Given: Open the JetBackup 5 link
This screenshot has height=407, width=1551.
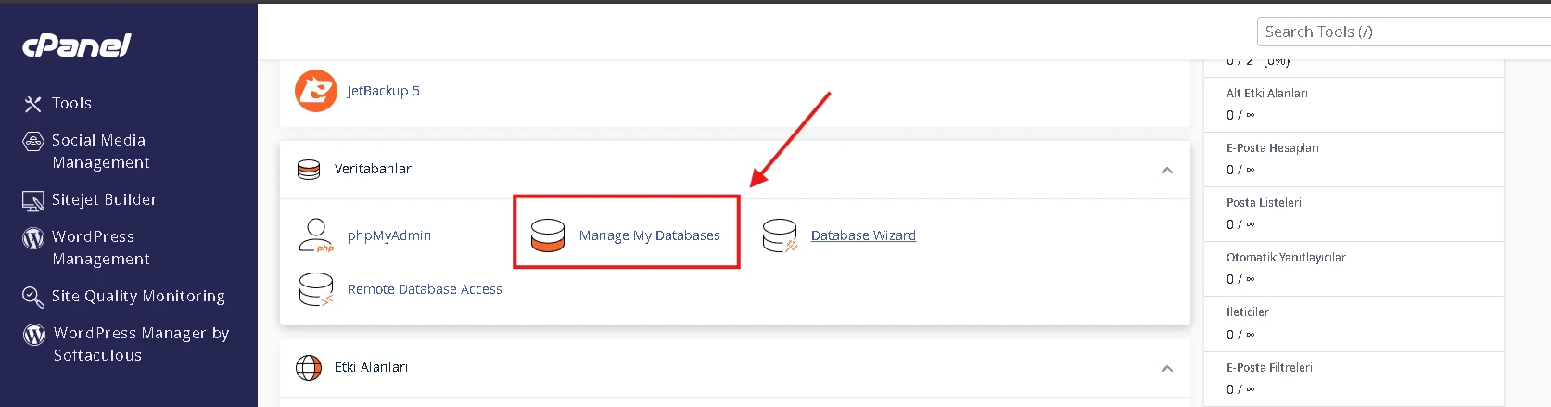Looking at the screenshot, I should 384,91.
